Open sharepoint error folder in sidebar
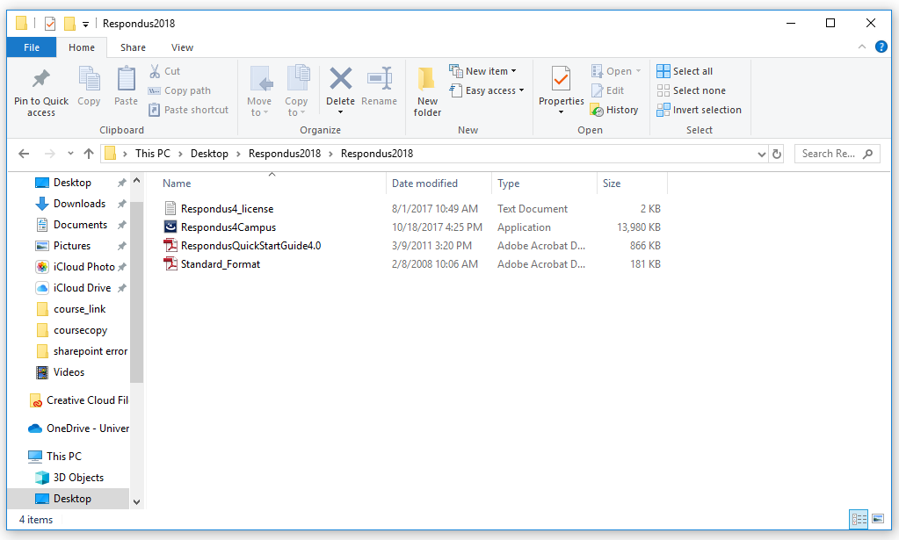The height and width of the screenshot is (540, 899). pos(90,351)
